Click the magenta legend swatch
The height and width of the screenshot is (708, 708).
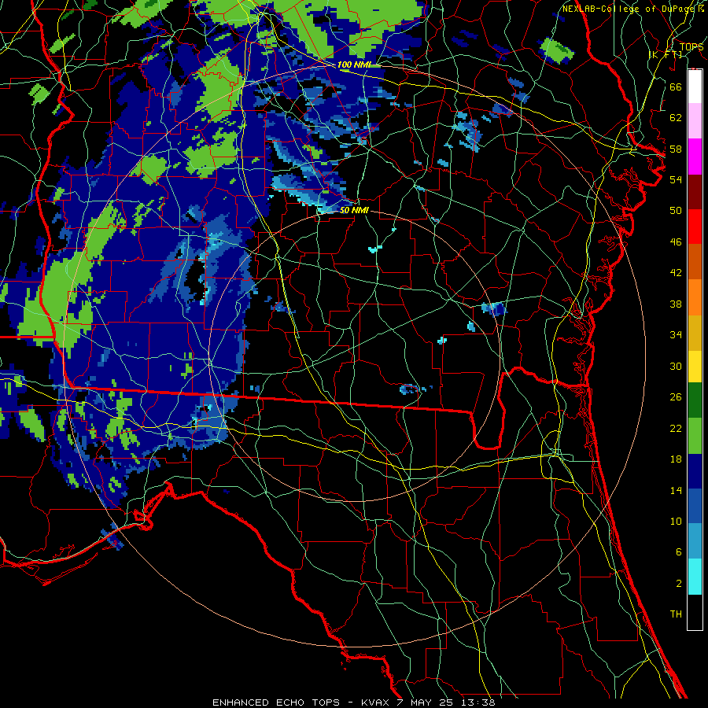pyautogui.click(x=695, y=157)
